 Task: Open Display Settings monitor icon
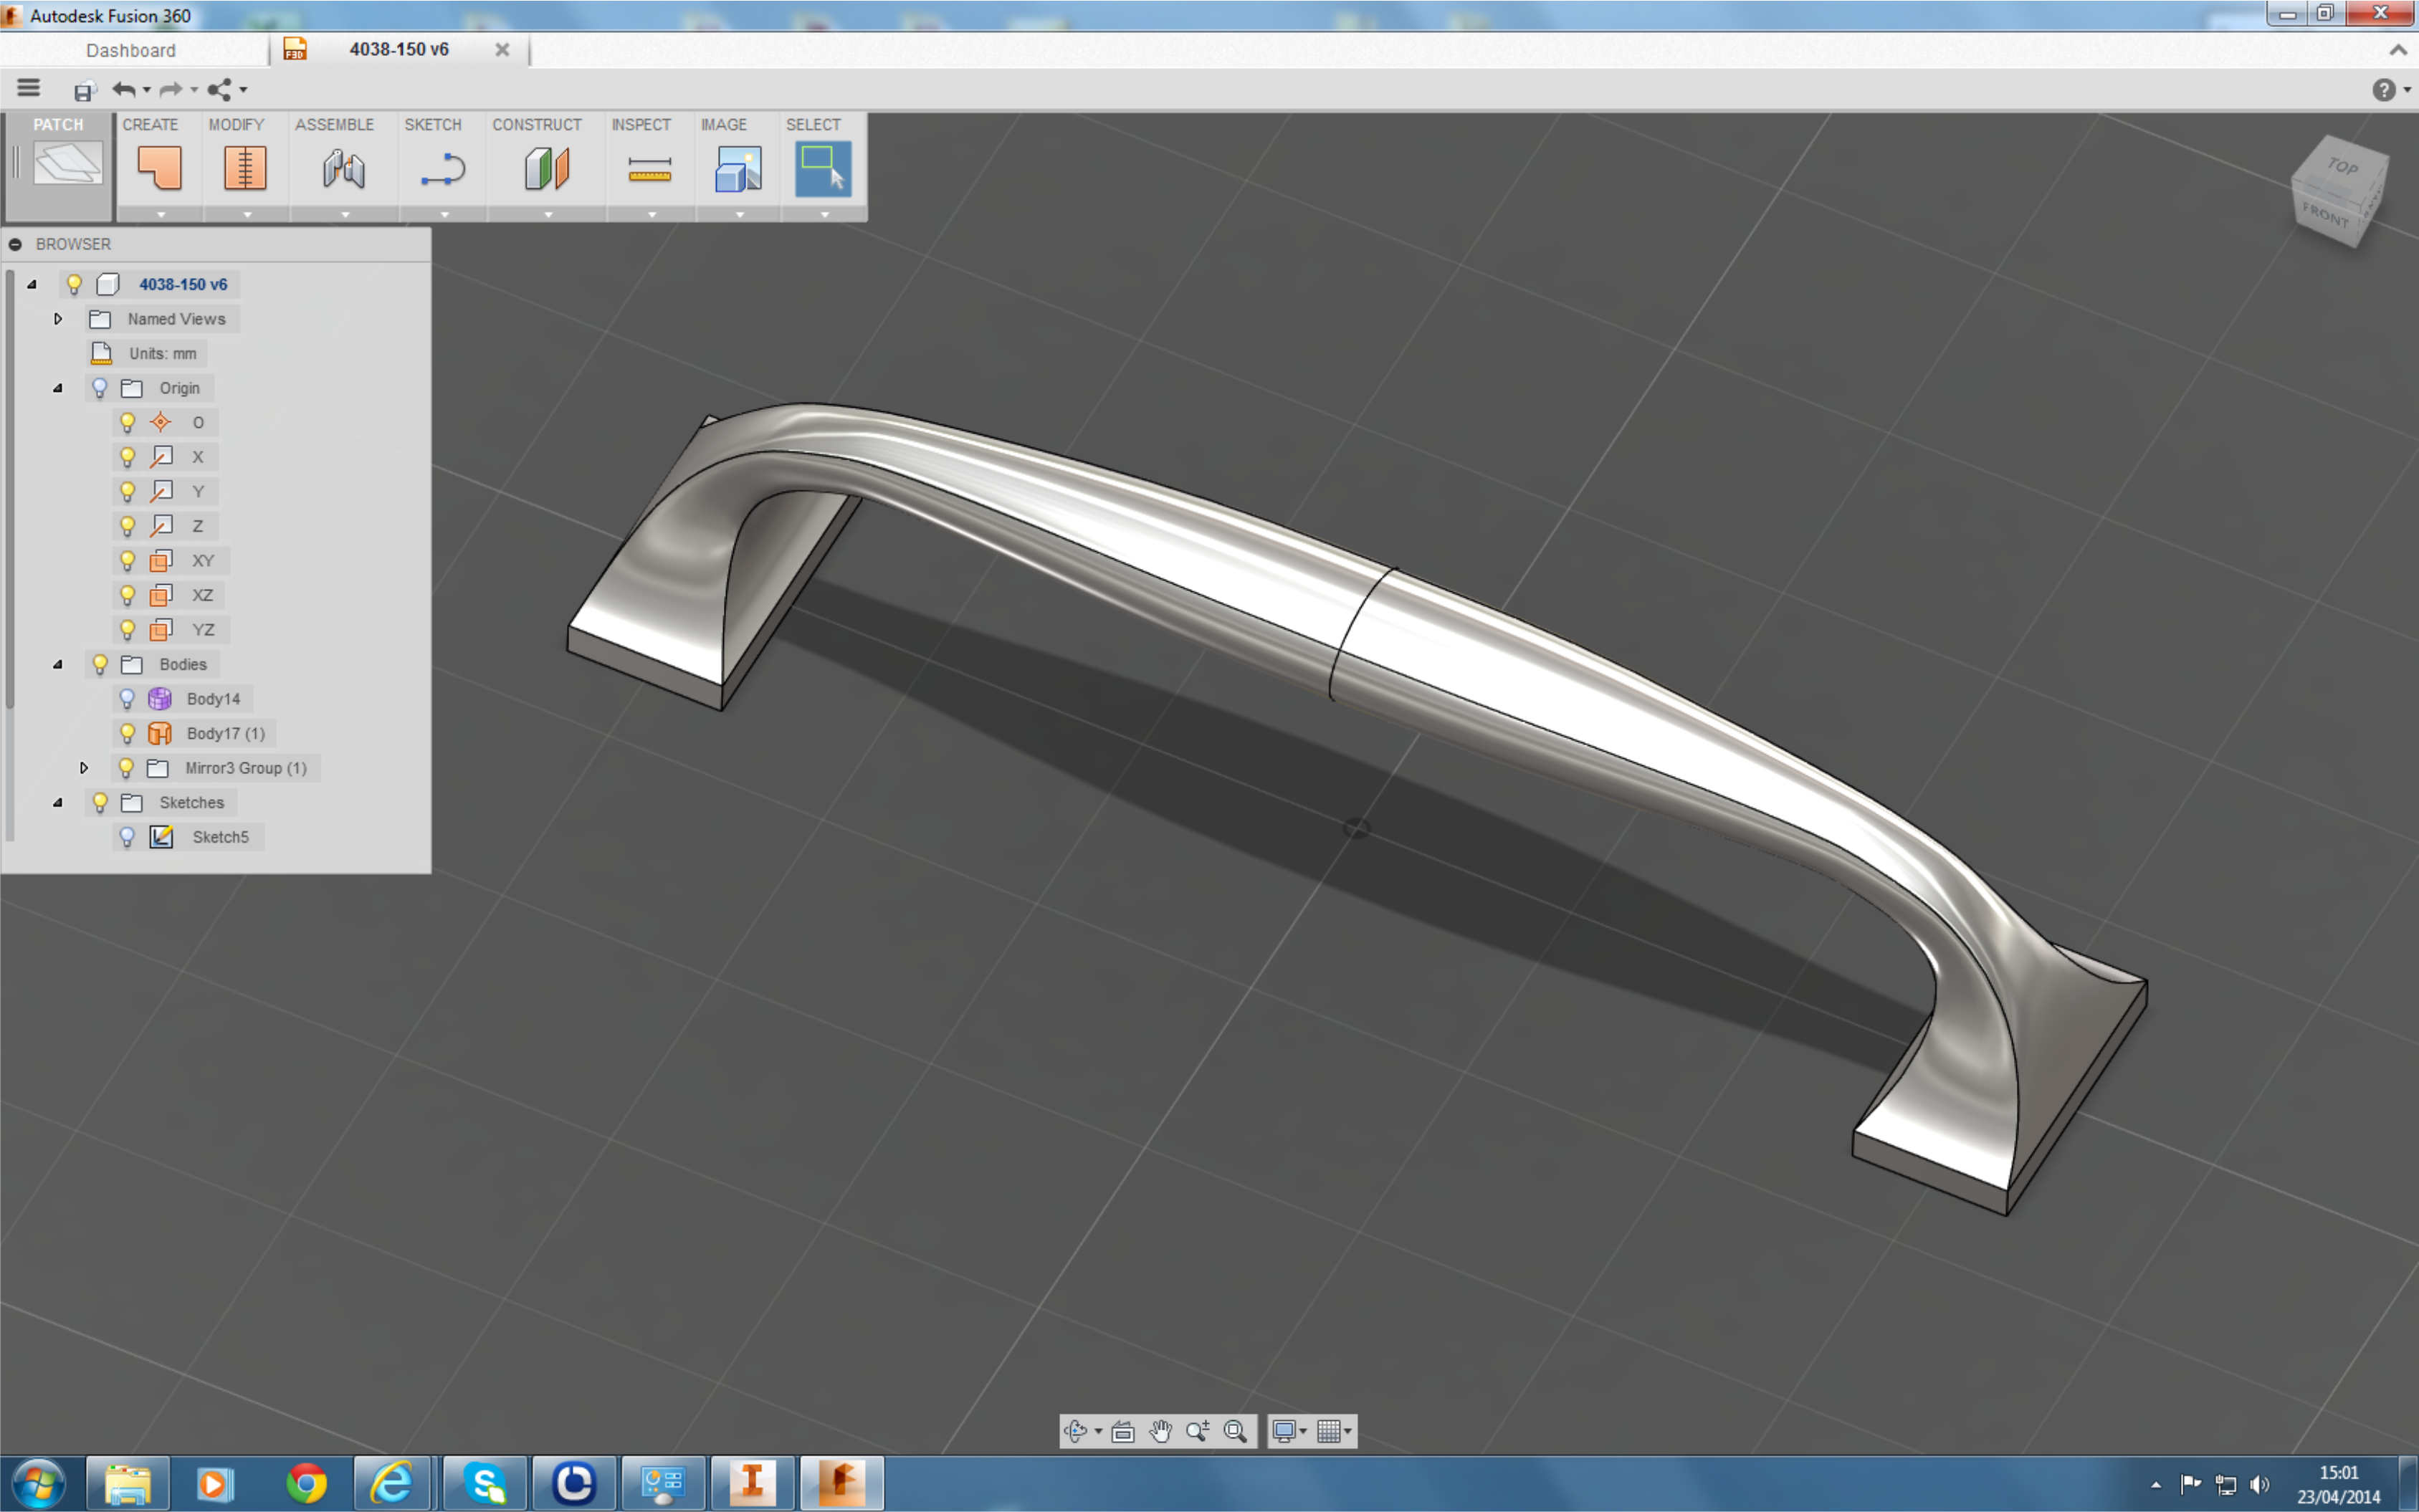pos(1285,1431)
